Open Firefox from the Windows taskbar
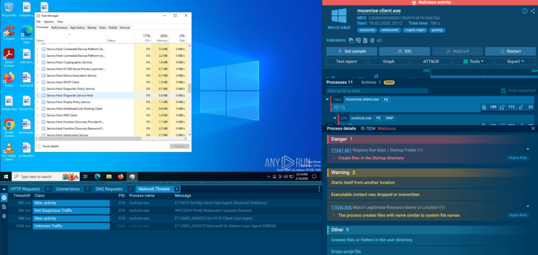The height and width of the screenshot is (255, 538). click(120, 177)
